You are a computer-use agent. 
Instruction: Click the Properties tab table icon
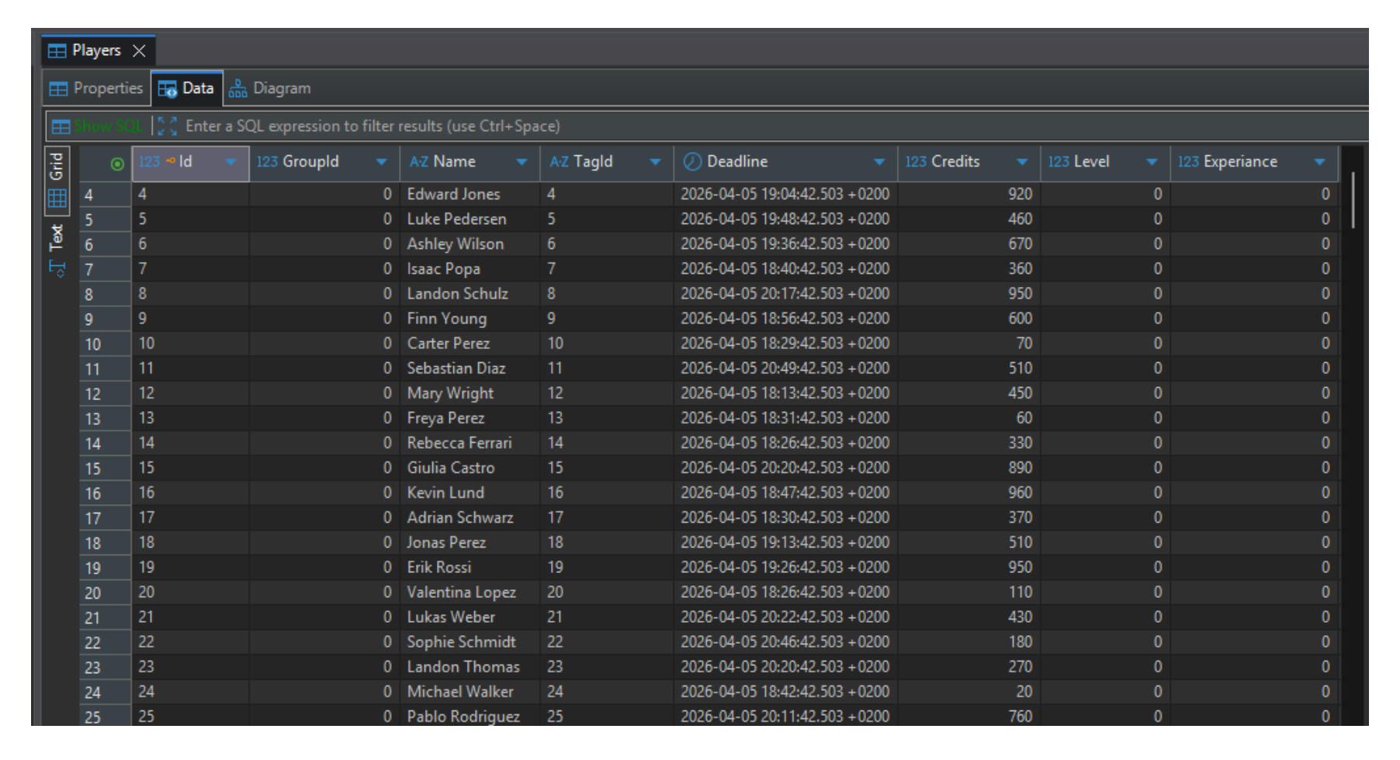pos(58,89)
